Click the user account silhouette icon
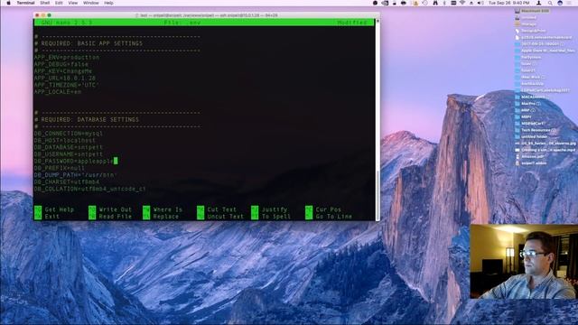 coord(539,3)
